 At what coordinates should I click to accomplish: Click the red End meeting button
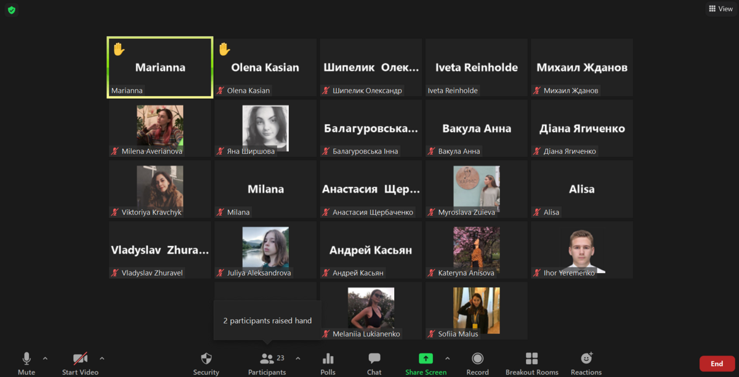click(717, 363)
